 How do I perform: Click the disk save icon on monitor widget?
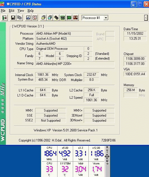point(107,164)
